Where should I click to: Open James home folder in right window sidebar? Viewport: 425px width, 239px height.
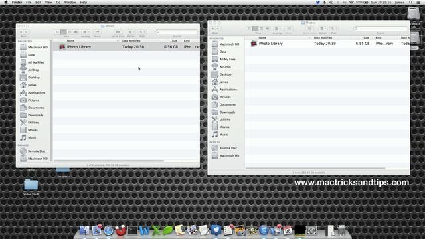(x=220, y=82)
